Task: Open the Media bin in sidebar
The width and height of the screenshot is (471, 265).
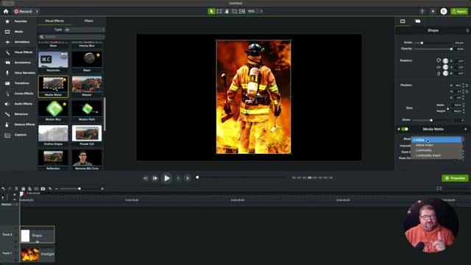Action: (18, 32)
